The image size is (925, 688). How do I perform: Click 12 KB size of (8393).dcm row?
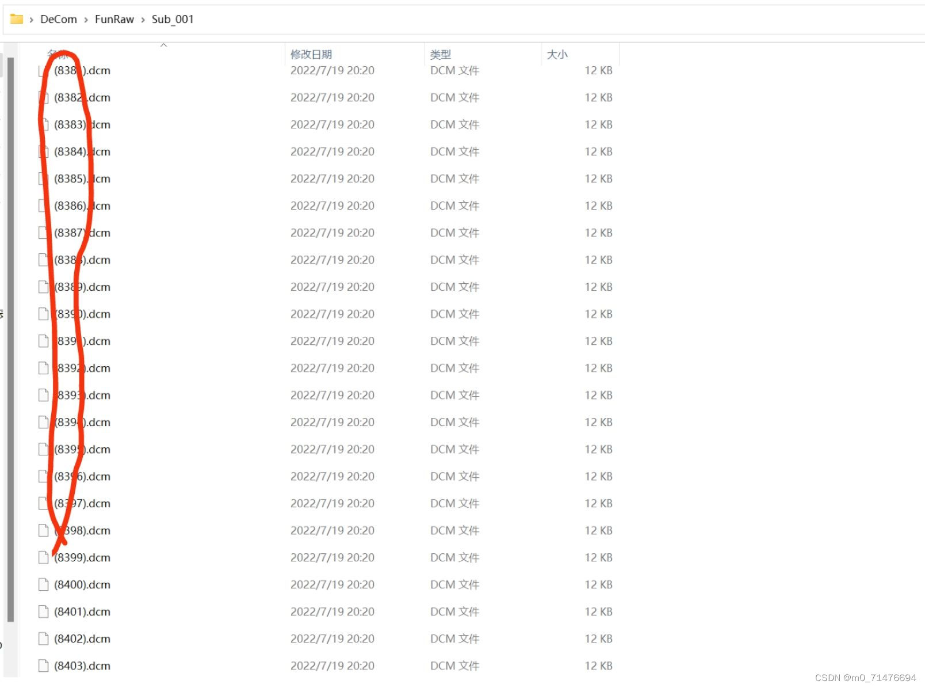click(x=598, y=395)
